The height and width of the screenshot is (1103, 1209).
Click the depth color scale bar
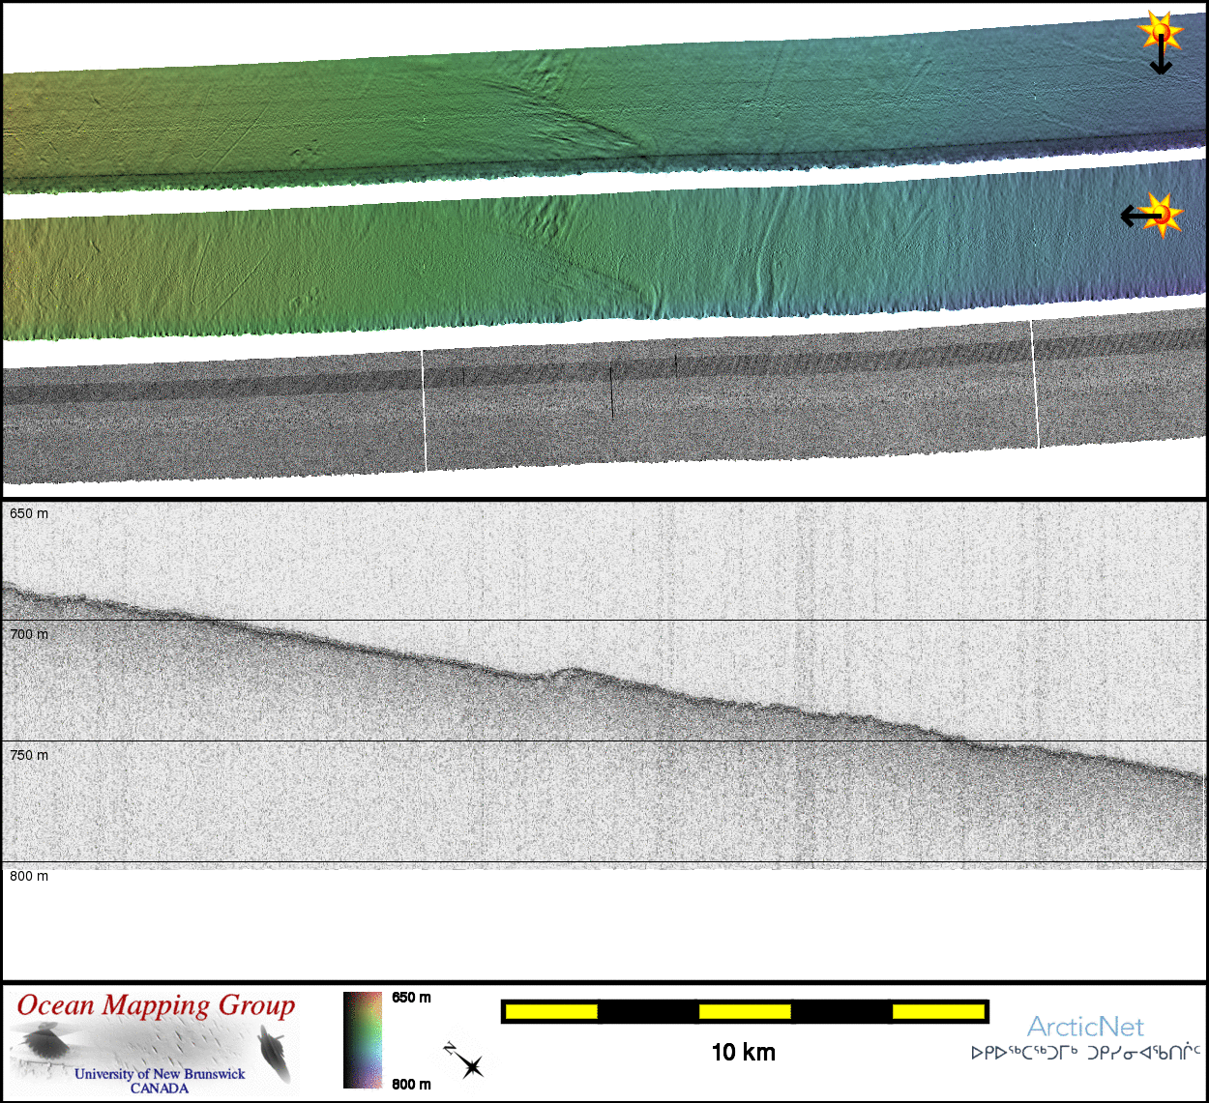click(x=363, y=1040)
